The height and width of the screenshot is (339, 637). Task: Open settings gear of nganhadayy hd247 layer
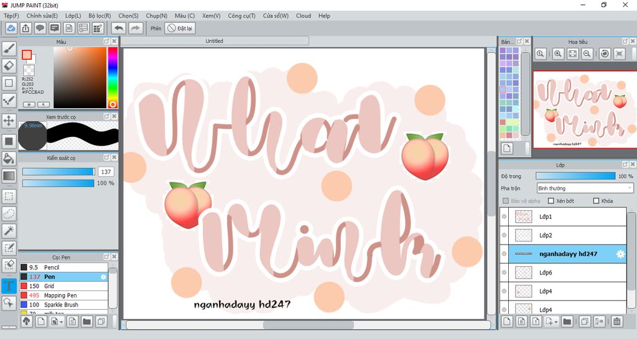[x=620, y=254]
